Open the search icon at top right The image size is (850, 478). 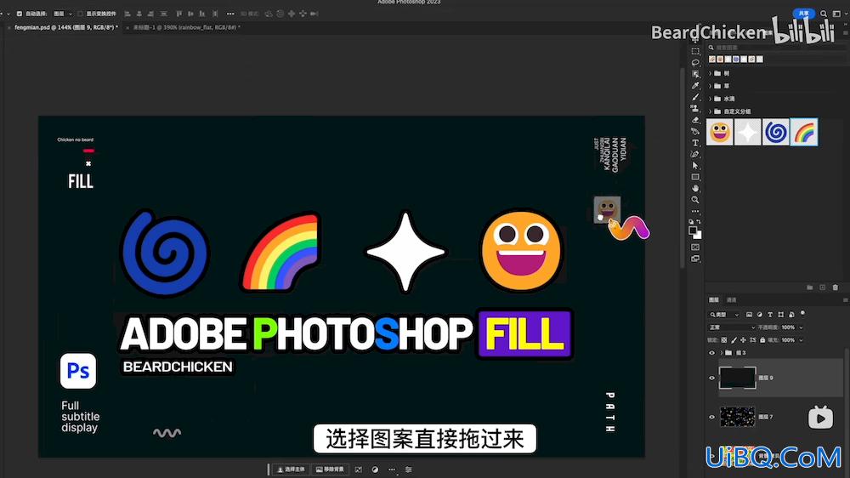pyautogui.click(x=824, y=14)
